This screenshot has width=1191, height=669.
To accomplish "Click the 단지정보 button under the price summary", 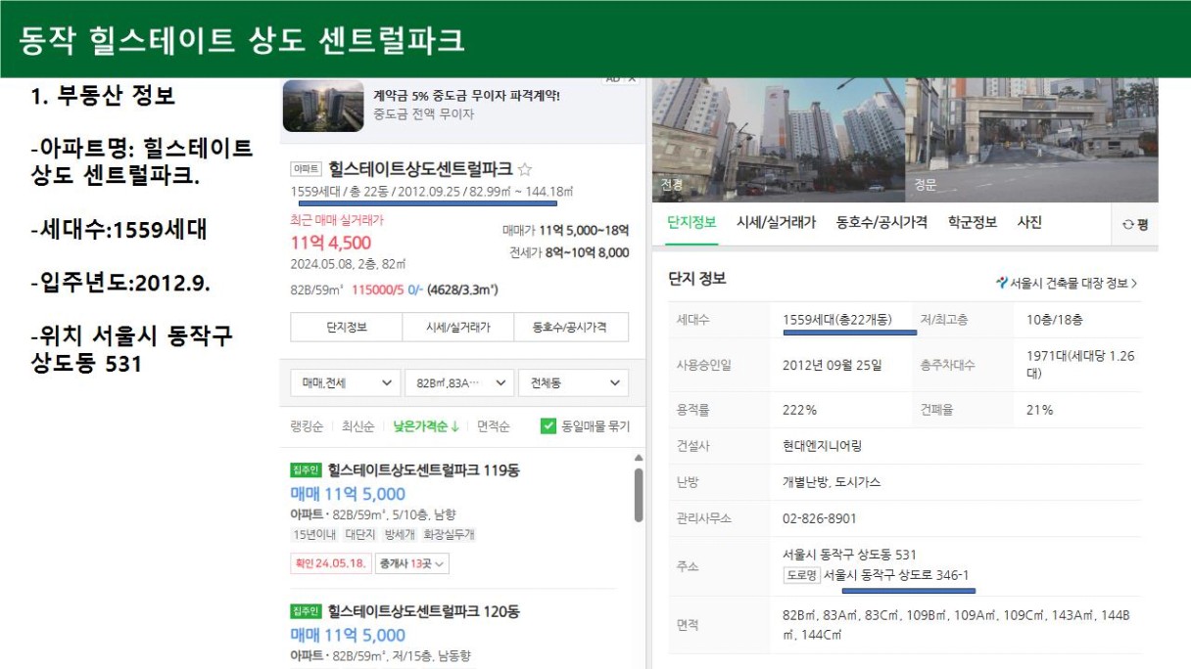I will coord(347,328).
